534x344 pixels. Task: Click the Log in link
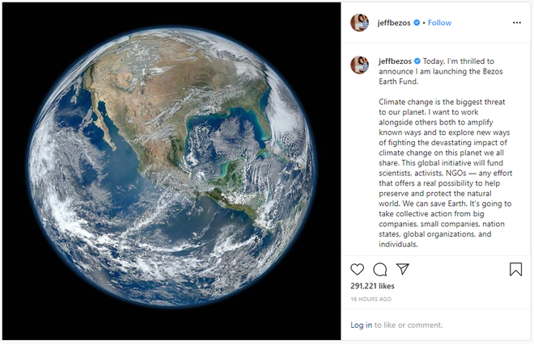[362, 325]
